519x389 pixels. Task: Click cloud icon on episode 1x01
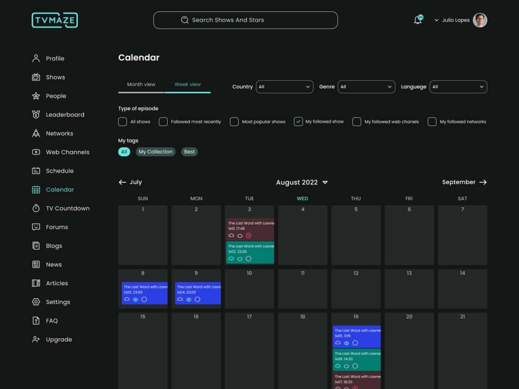click(x=231, y=235)
